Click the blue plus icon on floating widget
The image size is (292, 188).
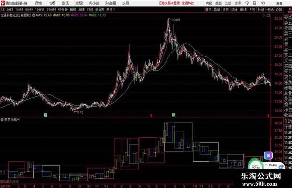[x=281, y=167]
